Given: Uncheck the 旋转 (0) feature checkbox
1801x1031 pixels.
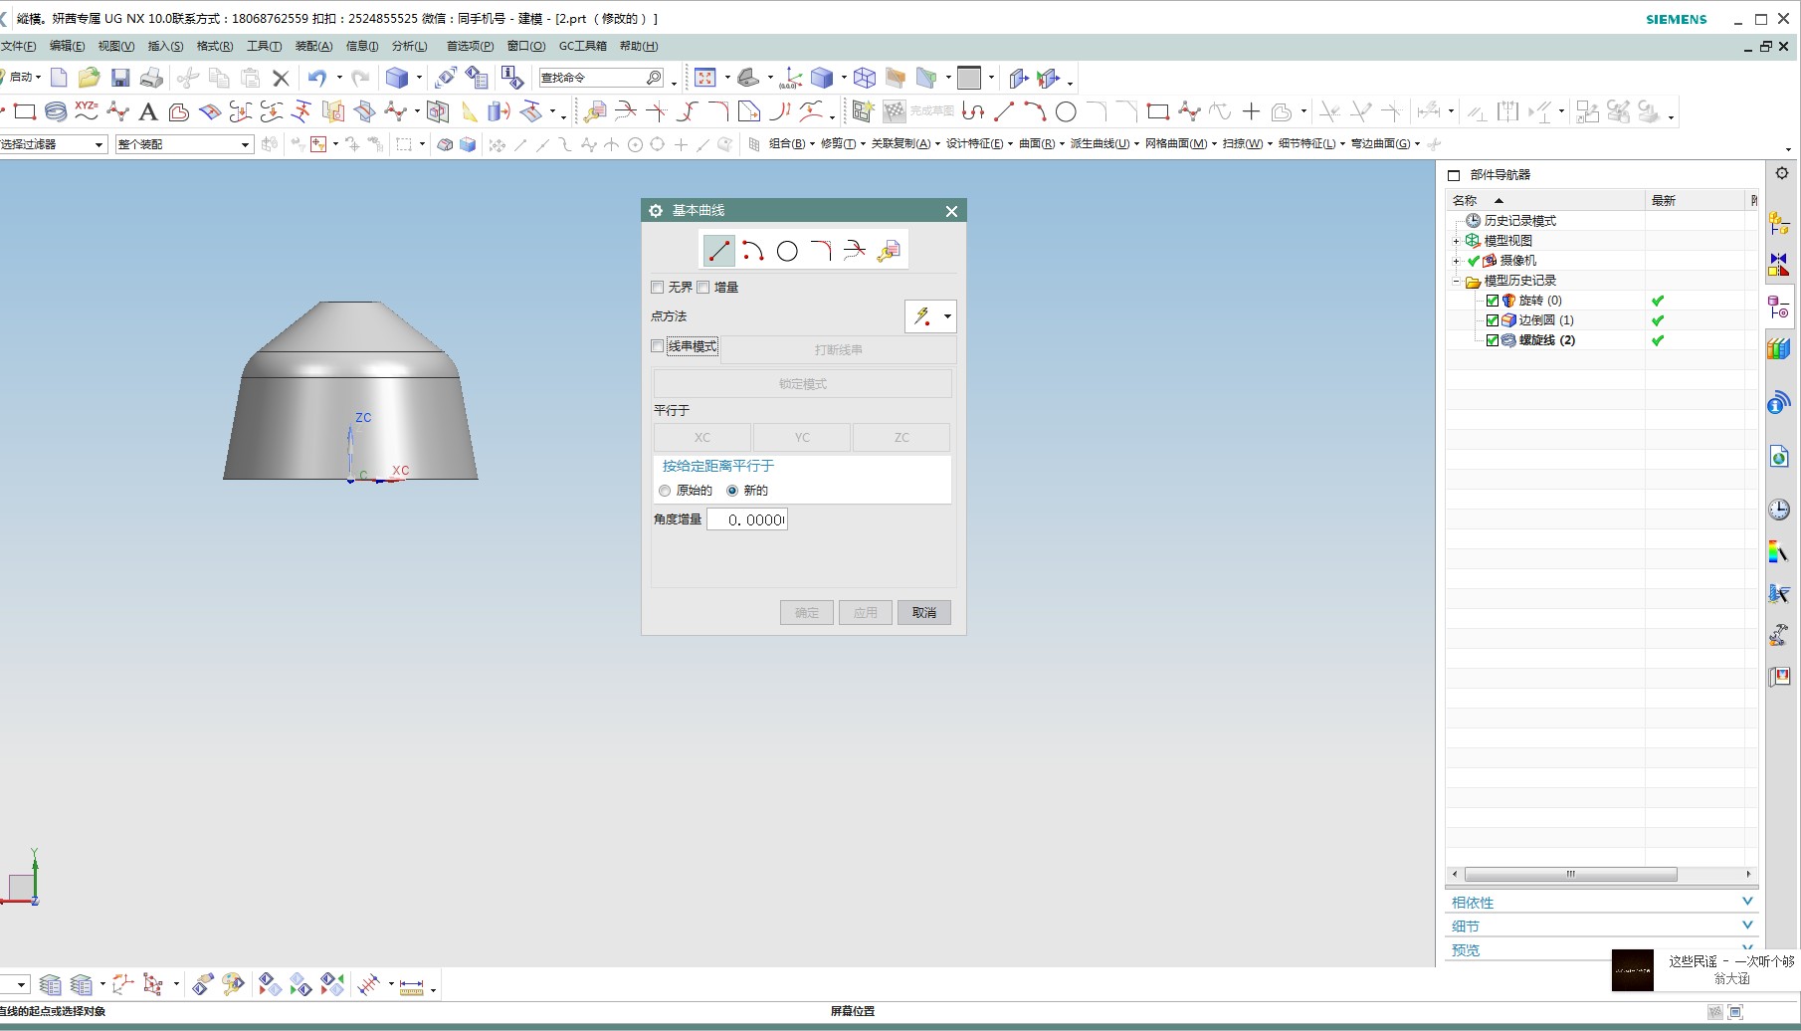Looking at the screenshot, I should point(1493,301).
